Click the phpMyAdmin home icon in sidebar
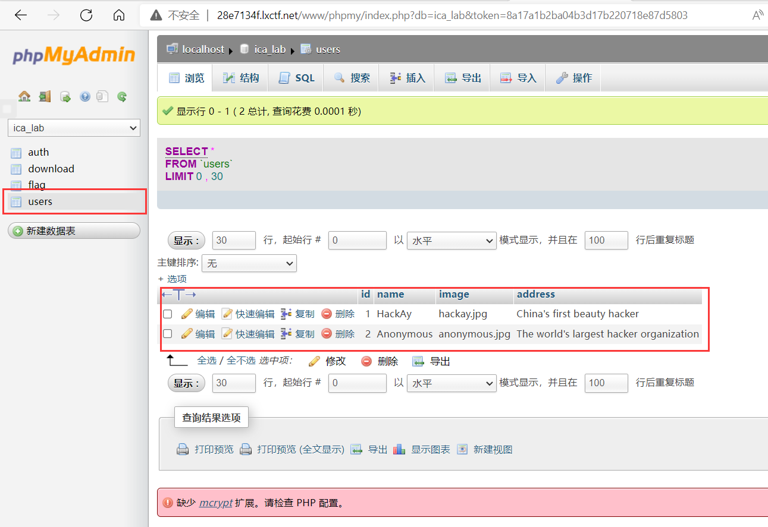The width and height of the screenshot is (768, 527). (24, 96)
